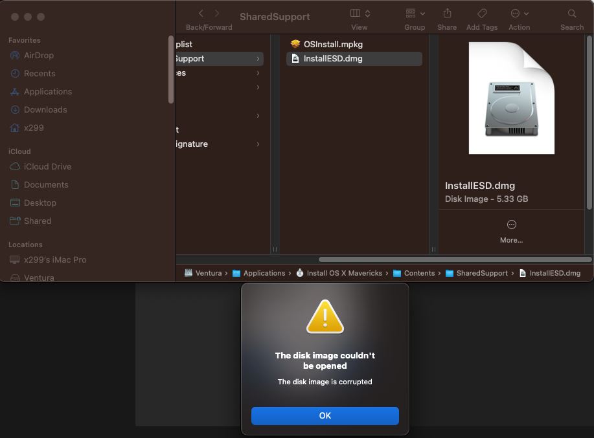This screenshot has width=594, height=438.
Task: Go forward in Finder history
Action: click(x=217, y=14)
